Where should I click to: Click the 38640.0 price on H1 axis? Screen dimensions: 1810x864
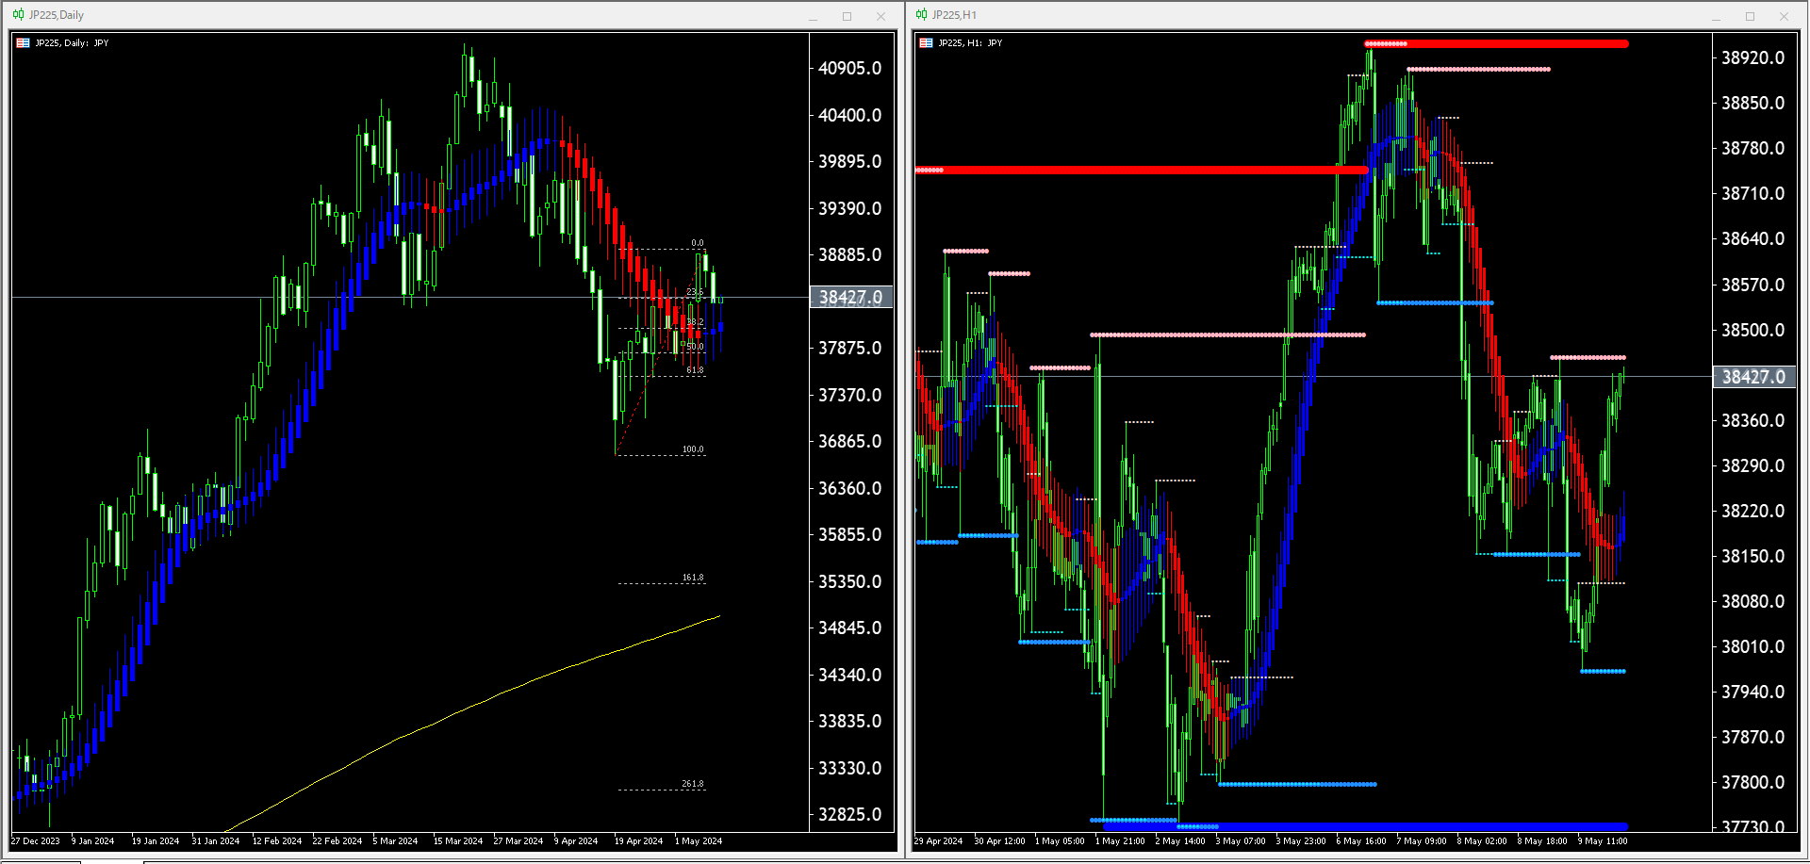click(1753, 239)
